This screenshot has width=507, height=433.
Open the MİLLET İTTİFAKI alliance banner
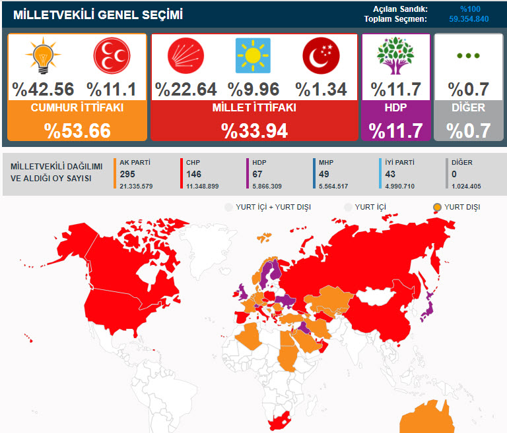[254, 121]
